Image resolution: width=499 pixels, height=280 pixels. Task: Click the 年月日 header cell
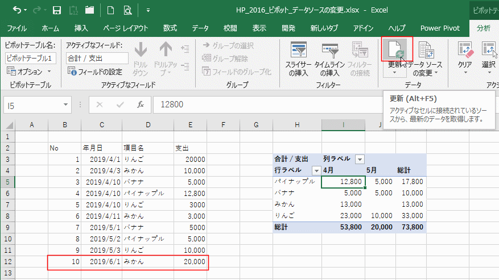(101, 148)
